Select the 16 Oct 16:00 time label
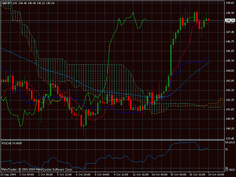This screenshot has height=177, width=236. coord(197,175)
